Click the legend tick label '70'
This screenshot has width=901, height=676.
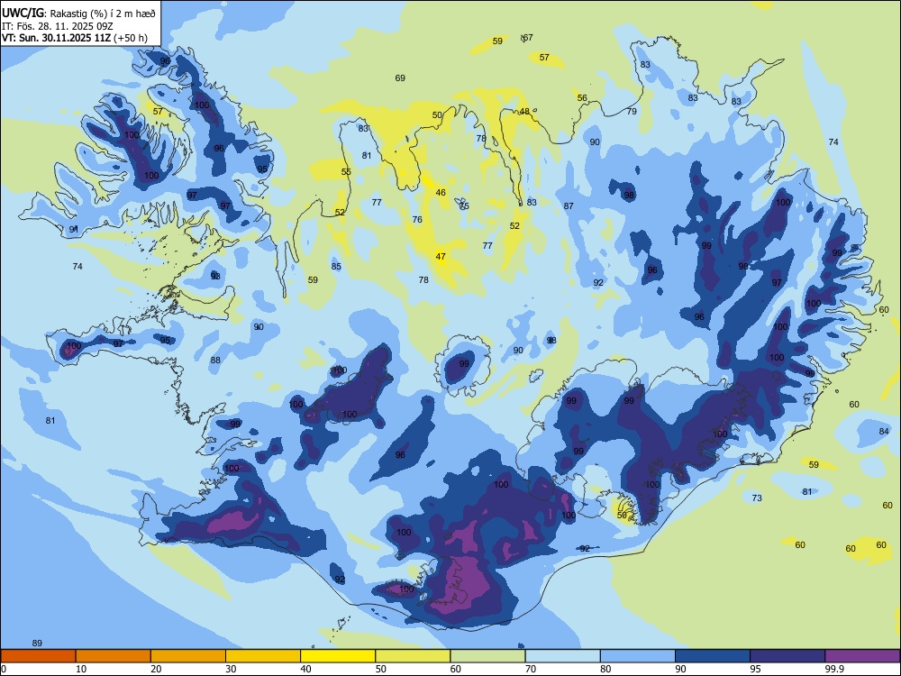coord(531,669)
